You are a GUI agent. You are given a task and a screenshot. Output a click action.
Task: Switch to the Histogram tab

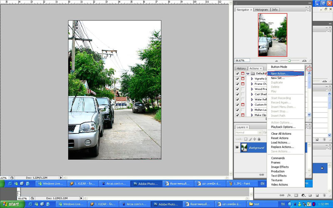pos(261,10)
